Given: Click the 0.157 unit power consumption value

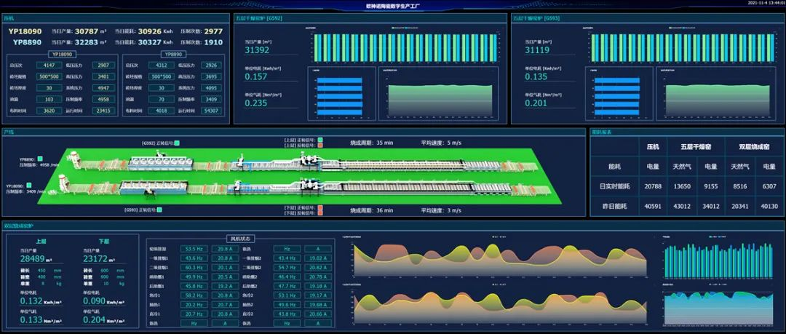Looking at the screenshot, I should pos(255,76).
